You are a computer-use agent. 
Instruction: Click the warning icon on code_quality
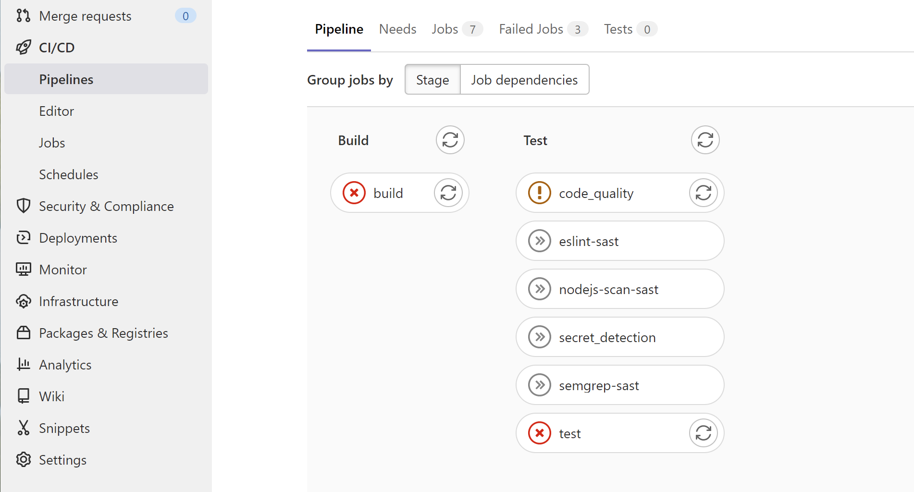click(540, 193)
